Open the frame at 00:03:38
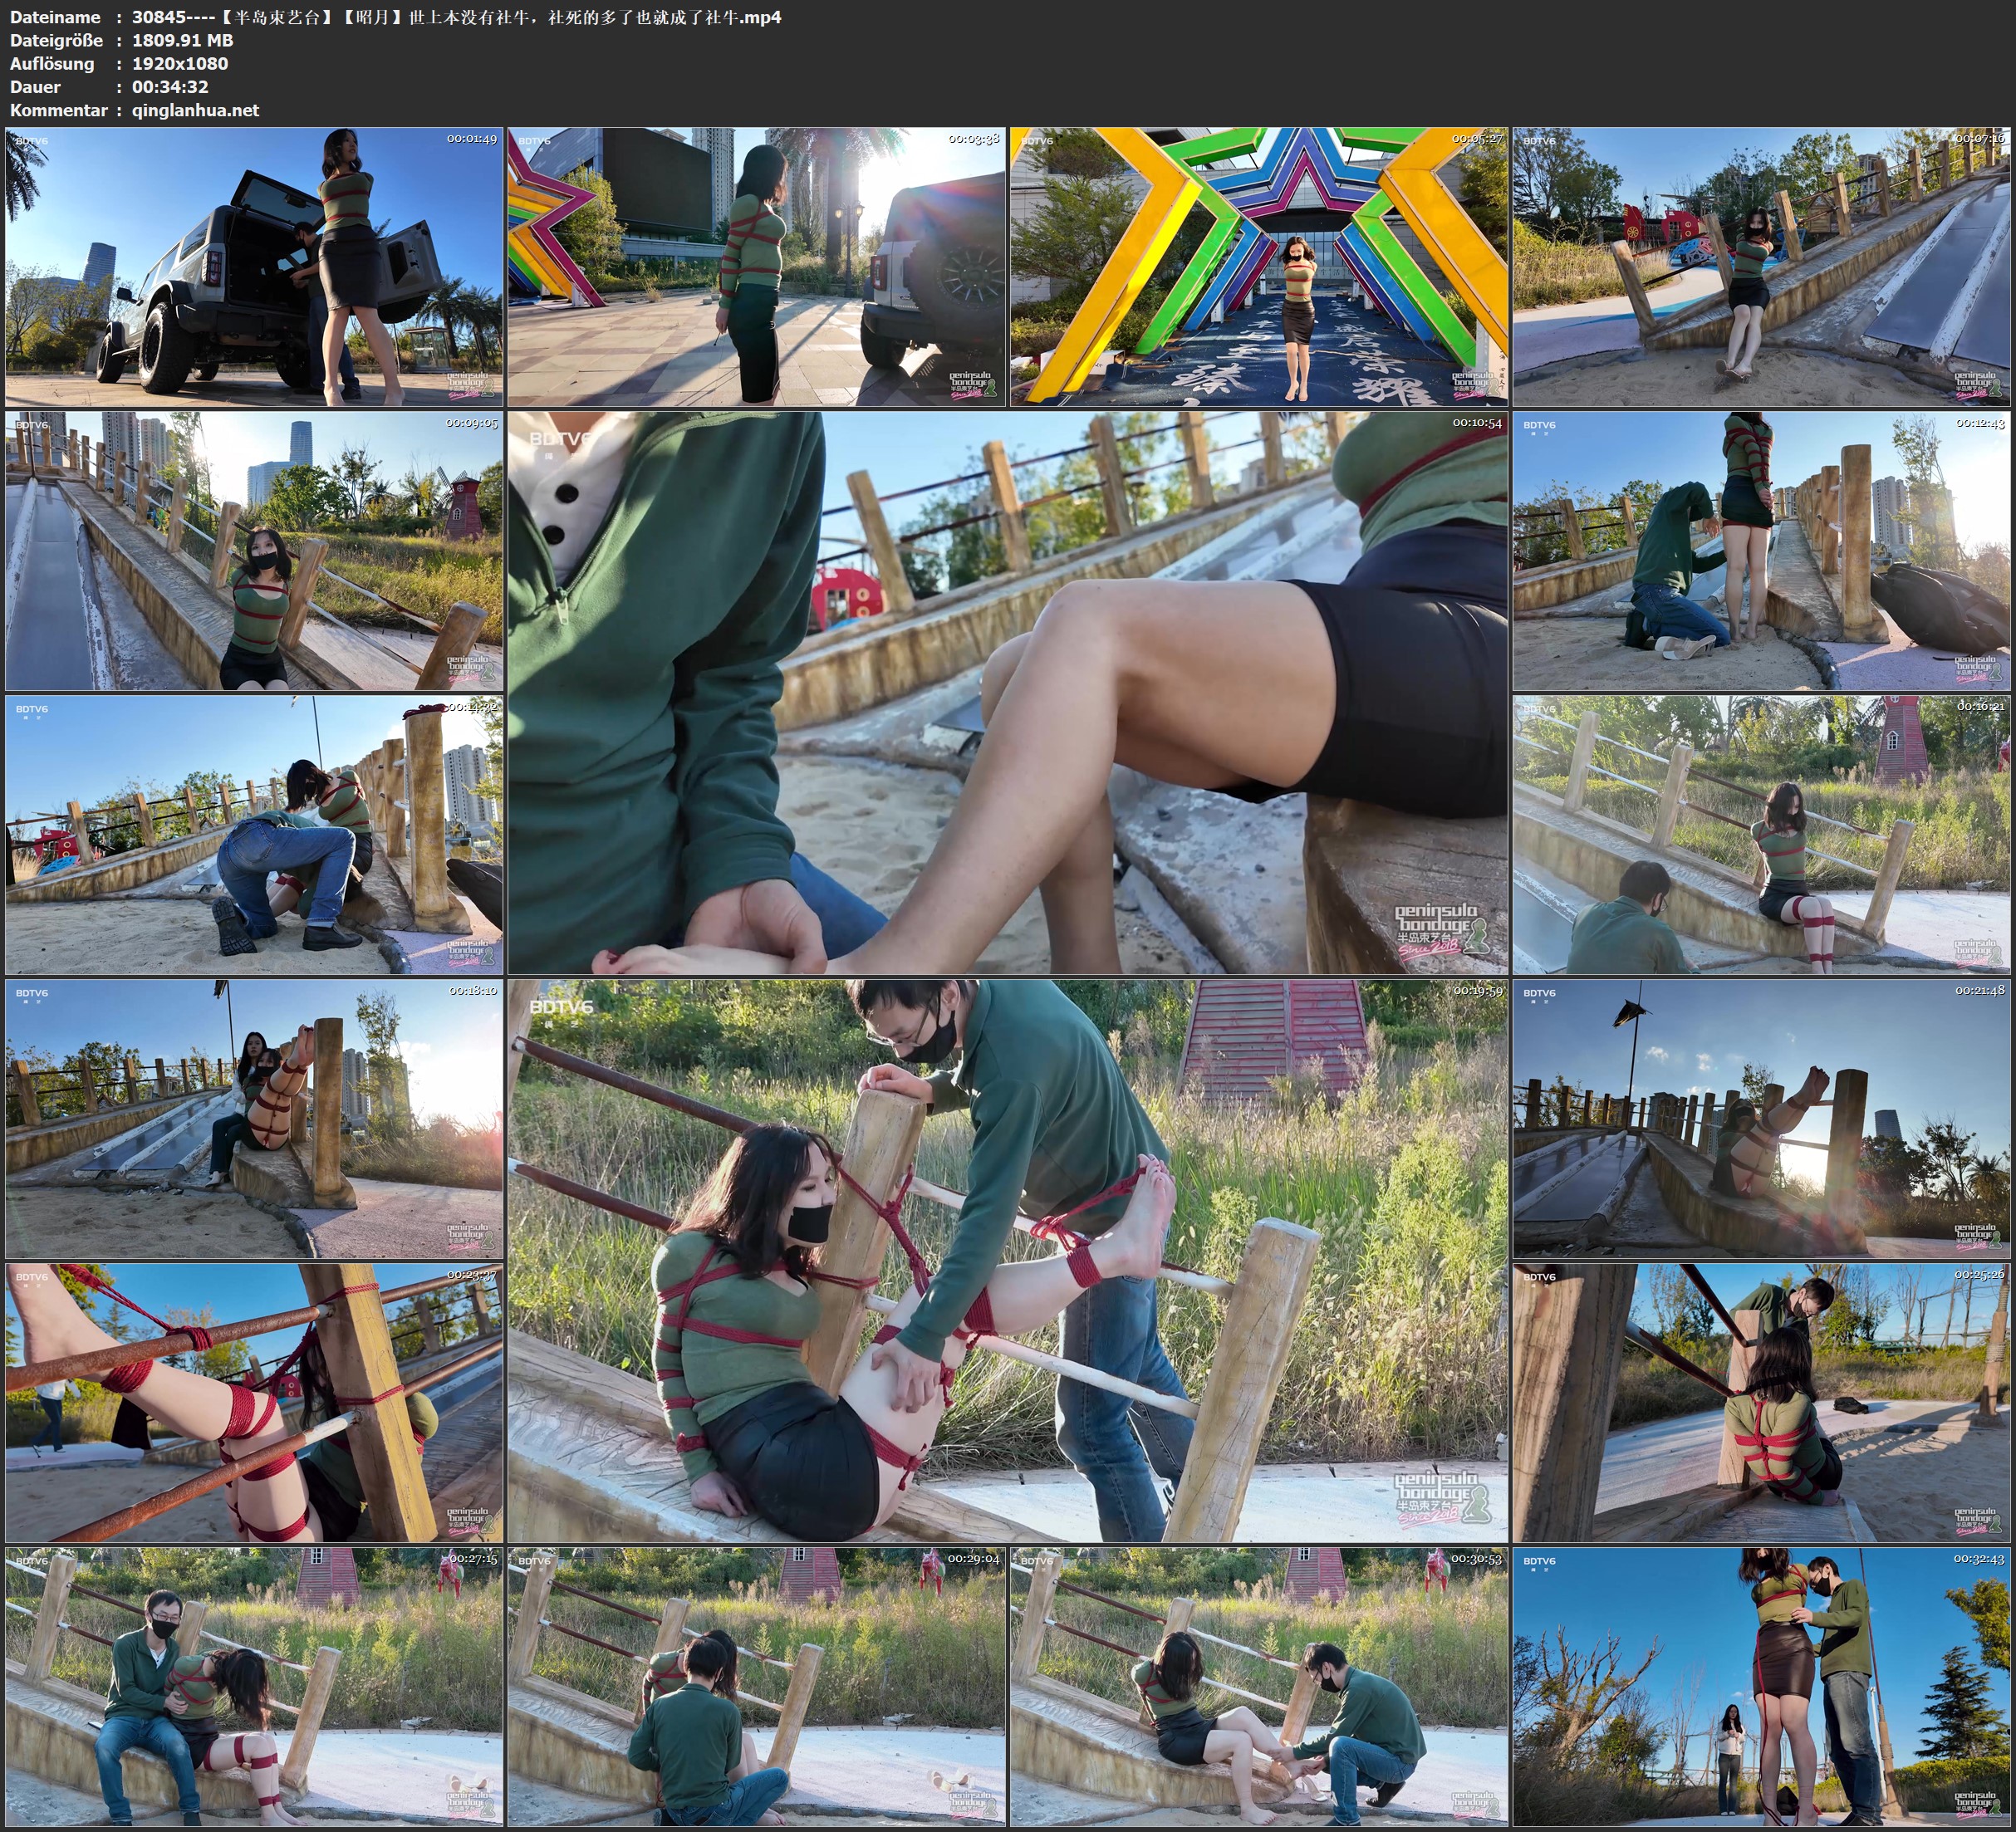2016x1832 pixels. [x=756, y=266]
